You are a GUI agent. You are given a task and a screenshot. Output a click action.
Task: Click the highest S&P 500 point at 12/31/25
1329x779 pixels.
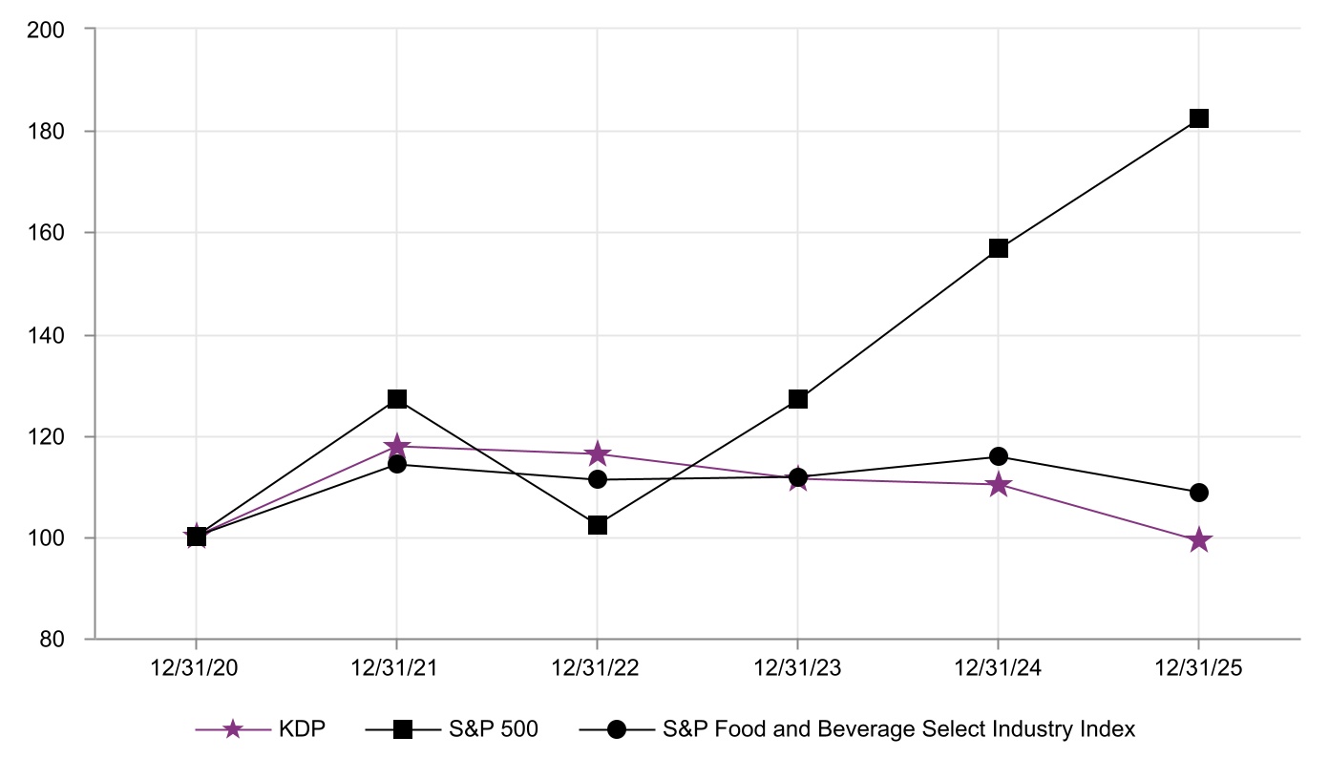coord(1199,118)
